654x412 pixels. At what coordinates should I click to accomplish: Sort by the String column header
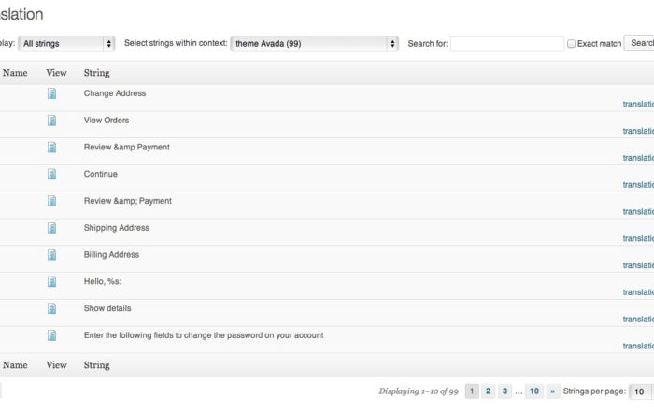tap(97, 73)
